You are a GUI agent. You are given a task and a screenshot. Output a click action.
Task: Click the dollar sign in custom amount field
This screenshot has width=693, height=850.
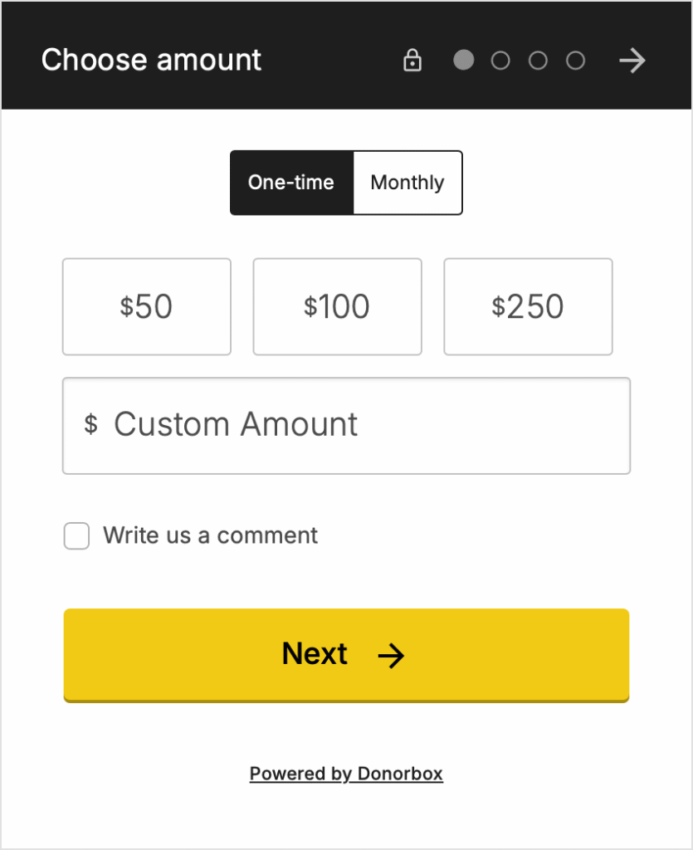coord(91,424)
